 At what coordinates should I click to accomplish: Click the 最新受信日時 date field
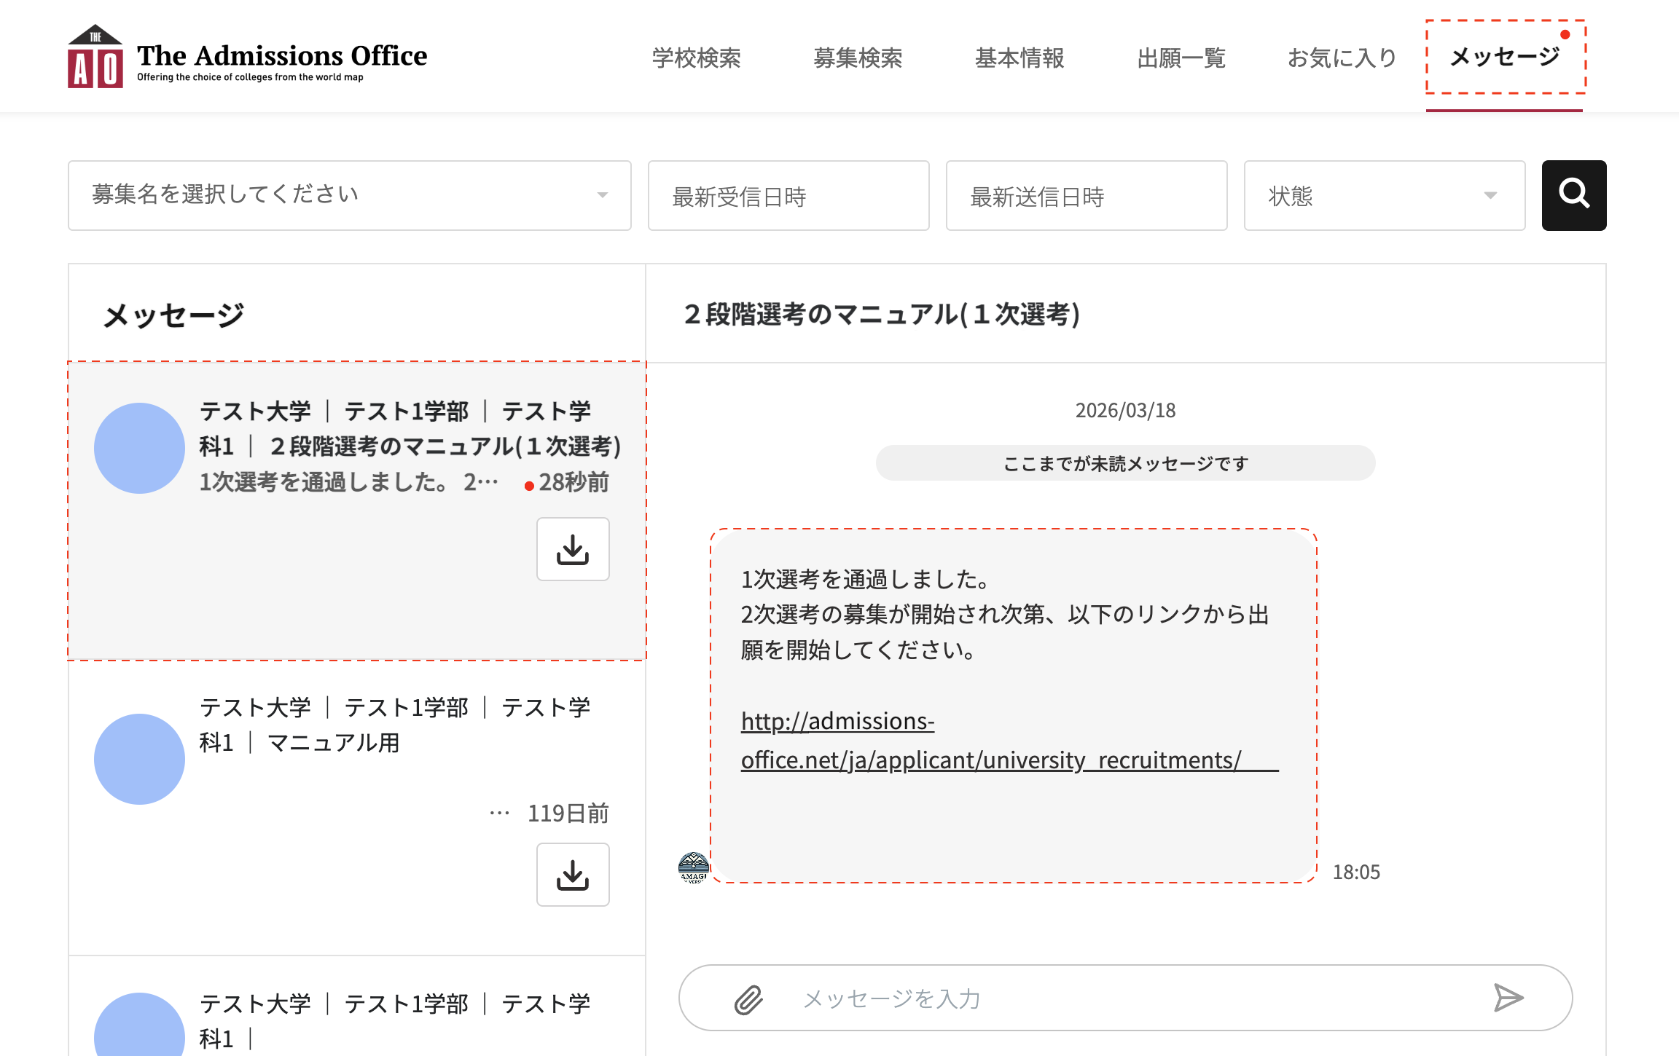[788, 195]
